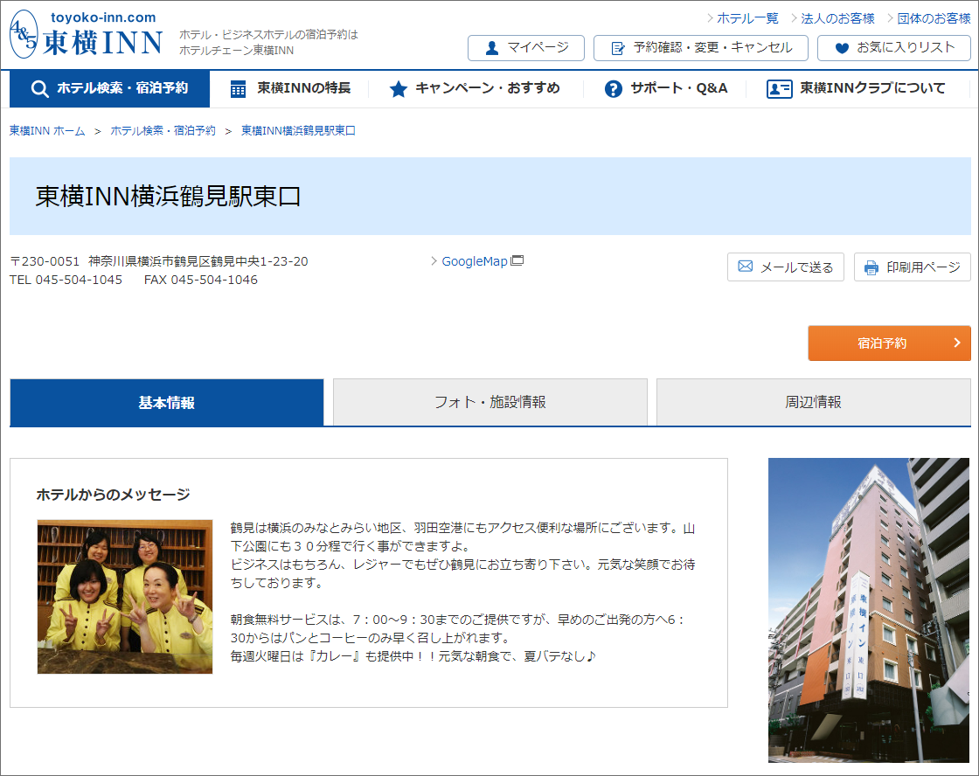
Task: Click the orange 宿泊予約 button
Action: coord(889,343)
